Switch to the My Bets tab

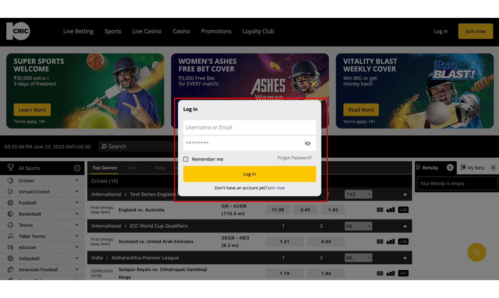[x=476, y=168]
